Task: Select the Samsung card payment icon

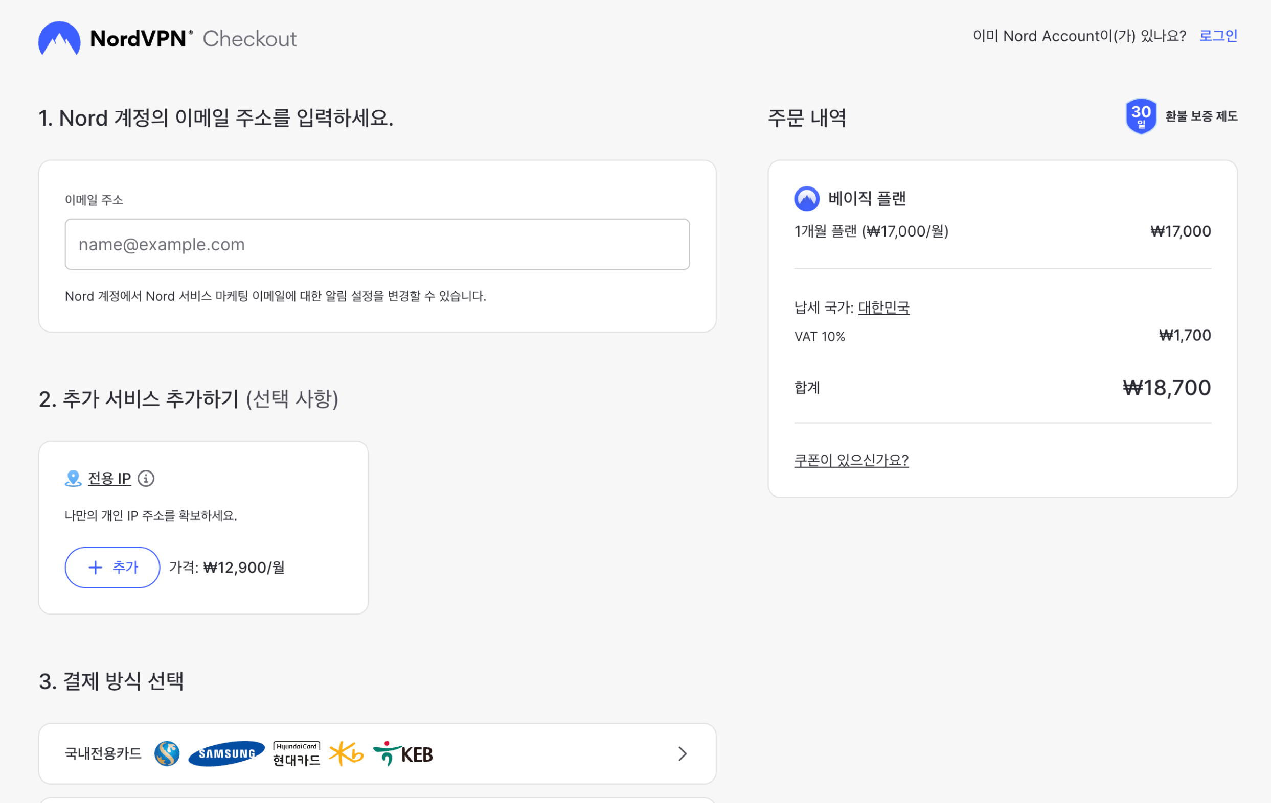Action: [x=226, y=753]
